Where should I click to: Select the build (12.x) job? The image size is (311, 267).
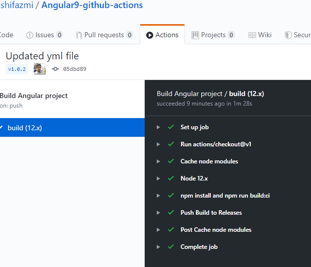pos(25,128)
